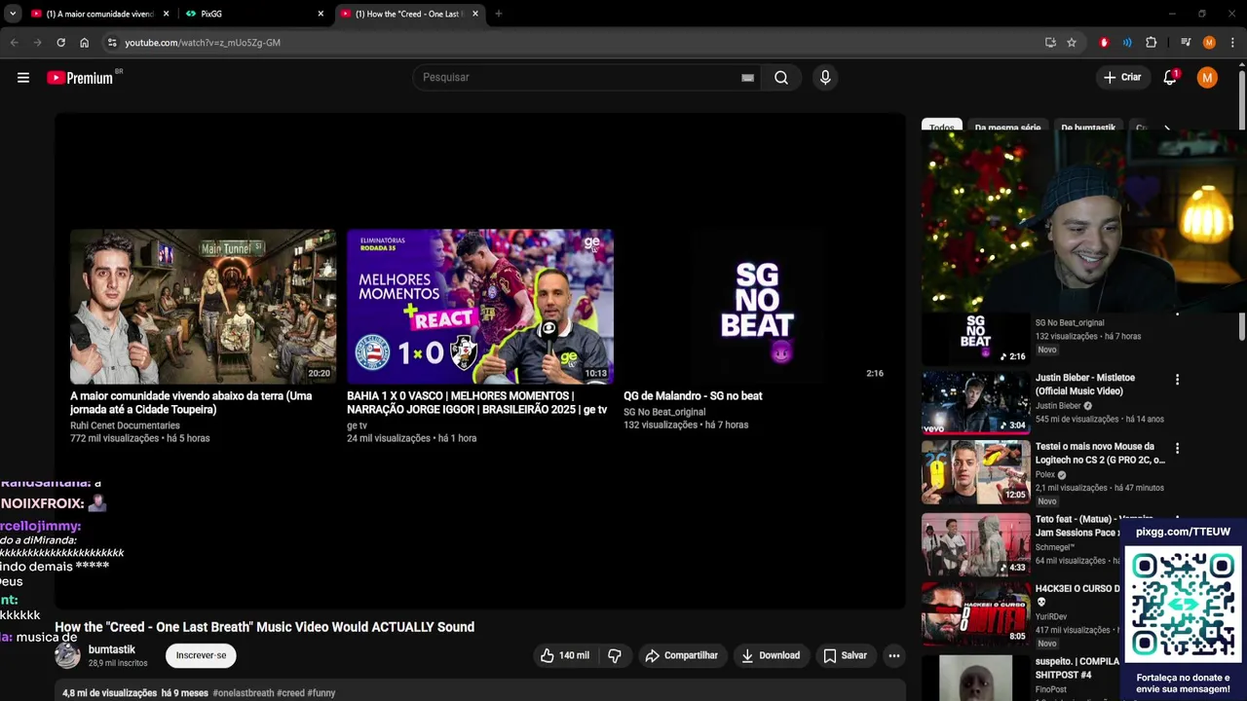The image size is (1247, 701).
Task: Like the video with thumbs up
Action: click(565, 655)
